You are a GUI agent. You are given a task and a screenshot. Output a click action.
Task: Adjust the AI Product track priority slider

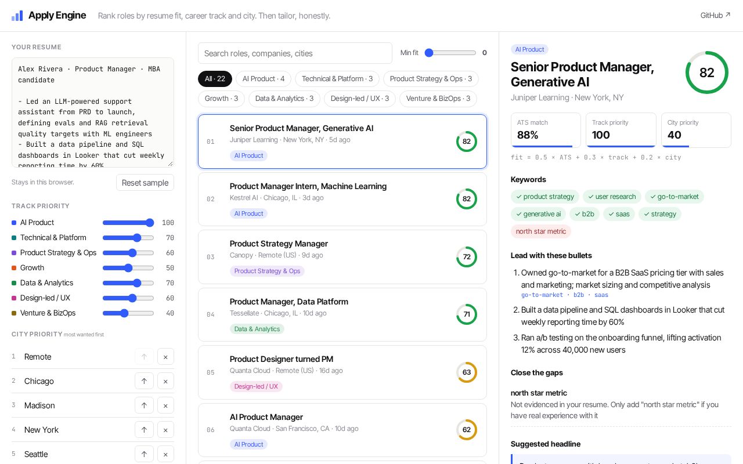(128, 223)
